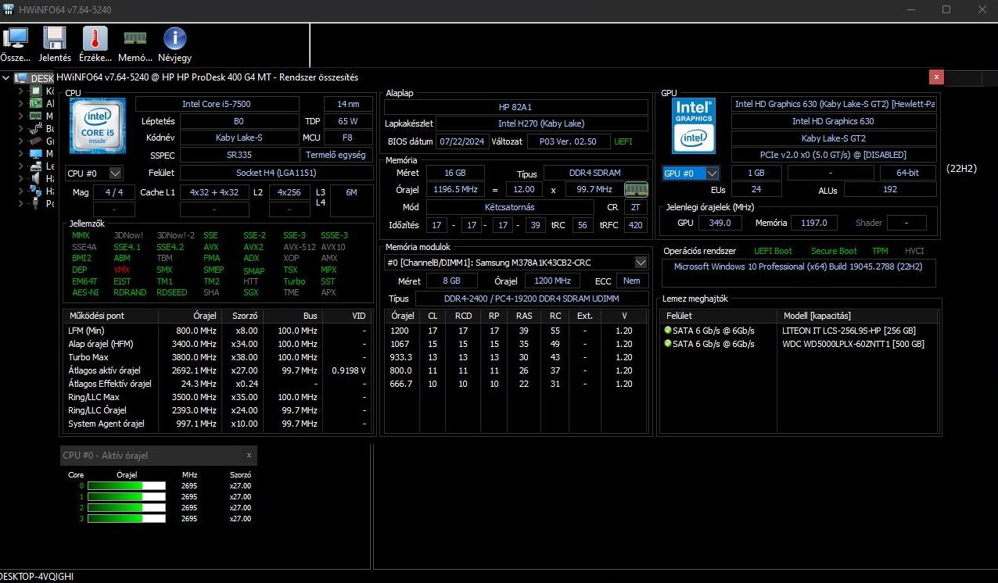
Task: Click the BIOS date 07/22/2024 field
Action: 463,141
